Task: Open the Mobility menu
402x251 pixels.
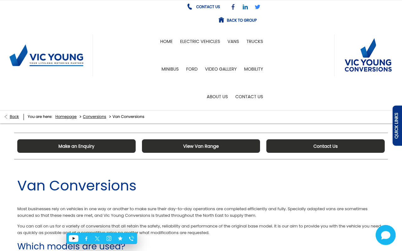Action: click(x=253, y=69)
